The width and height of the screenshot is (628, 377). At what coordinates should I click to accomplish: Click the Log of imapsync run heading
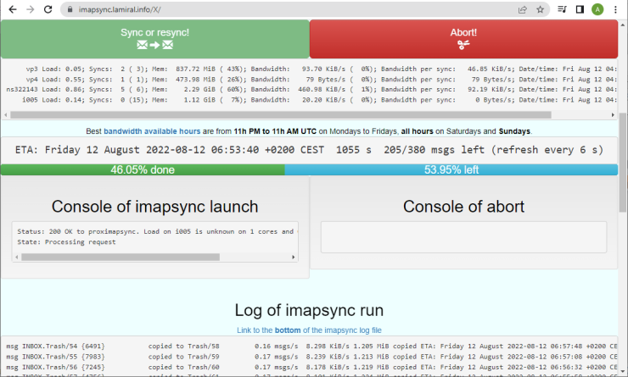[x=309, y=310]
